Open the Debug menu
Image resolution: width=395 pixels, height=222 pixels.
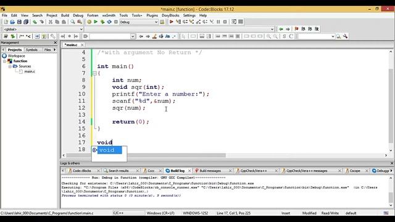(78, 15)
